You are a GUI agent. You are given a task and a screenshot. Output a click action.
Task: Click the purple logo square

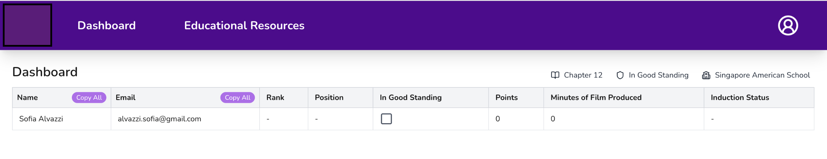(27, 25)
